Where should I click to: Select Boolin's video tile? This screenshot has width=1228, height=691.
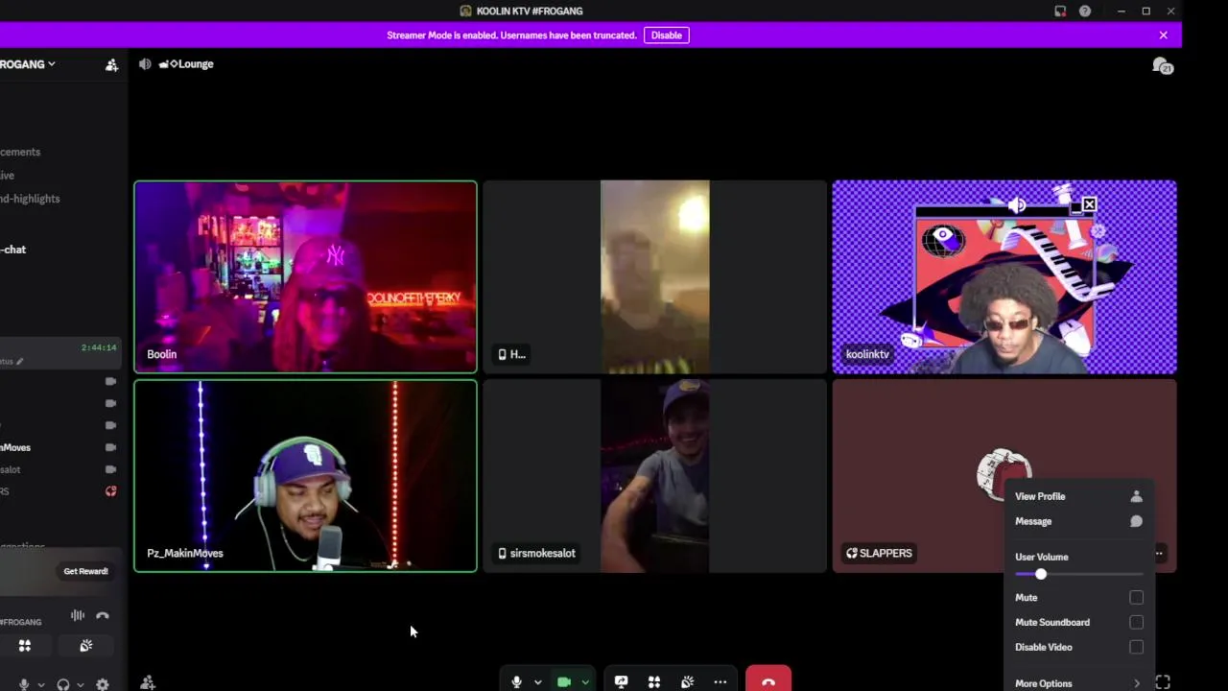(x=305, y=276)
